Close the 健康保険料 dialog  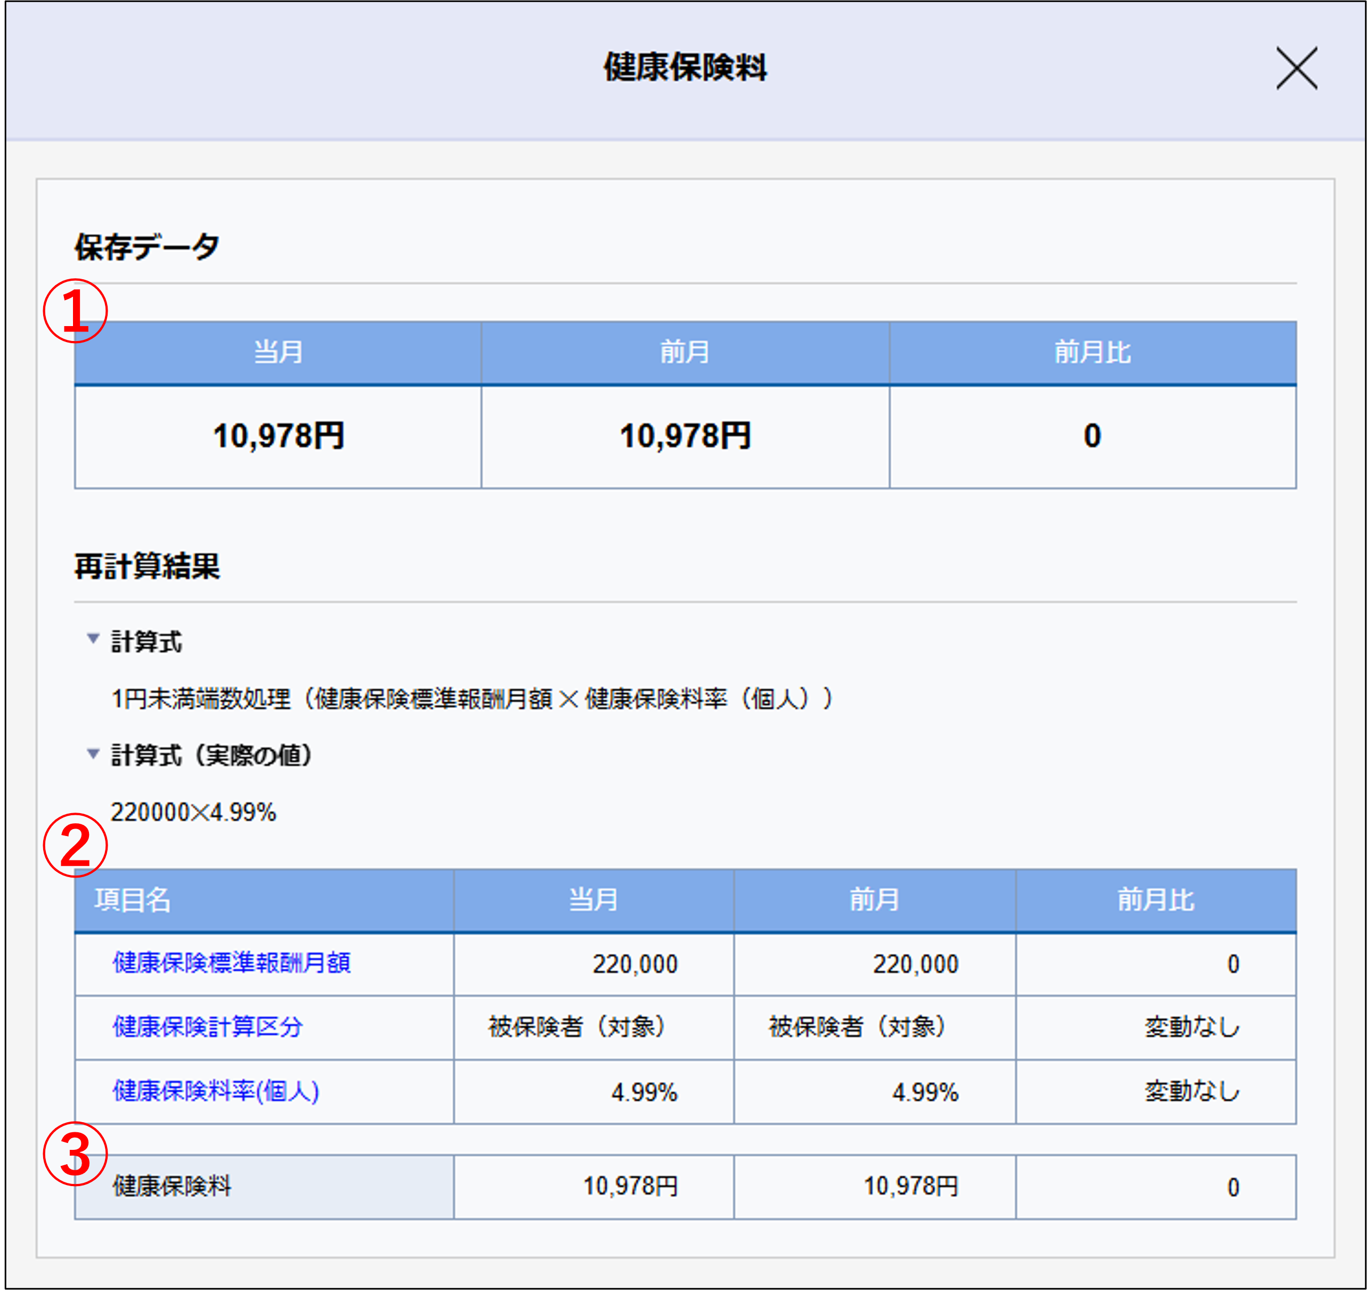click(x=1298, y=68)
